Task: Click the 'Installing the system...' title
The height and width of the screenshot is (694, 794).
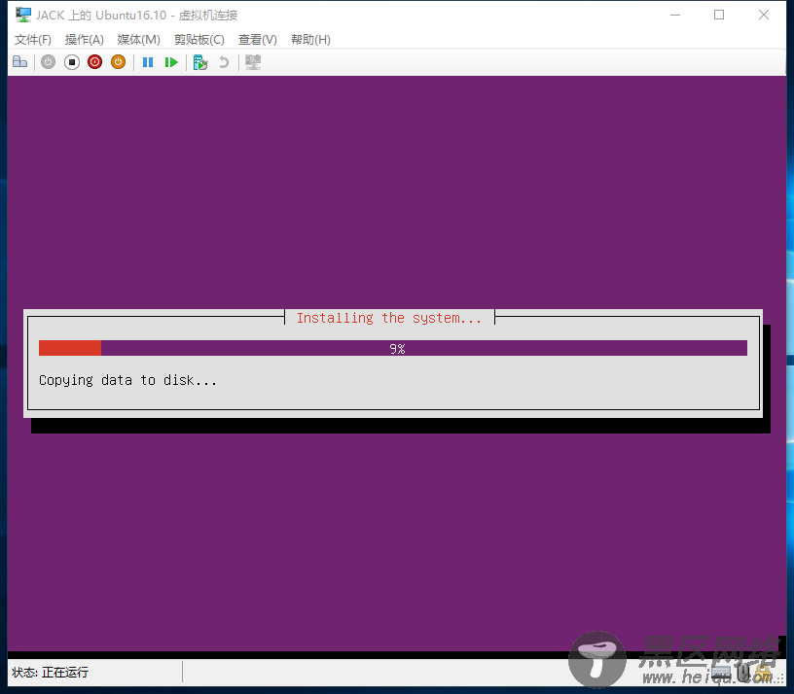Action: tap(389, 318)
